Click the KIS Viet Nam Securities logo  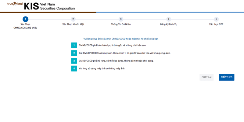pyautogui.click(x=49, y=6)
